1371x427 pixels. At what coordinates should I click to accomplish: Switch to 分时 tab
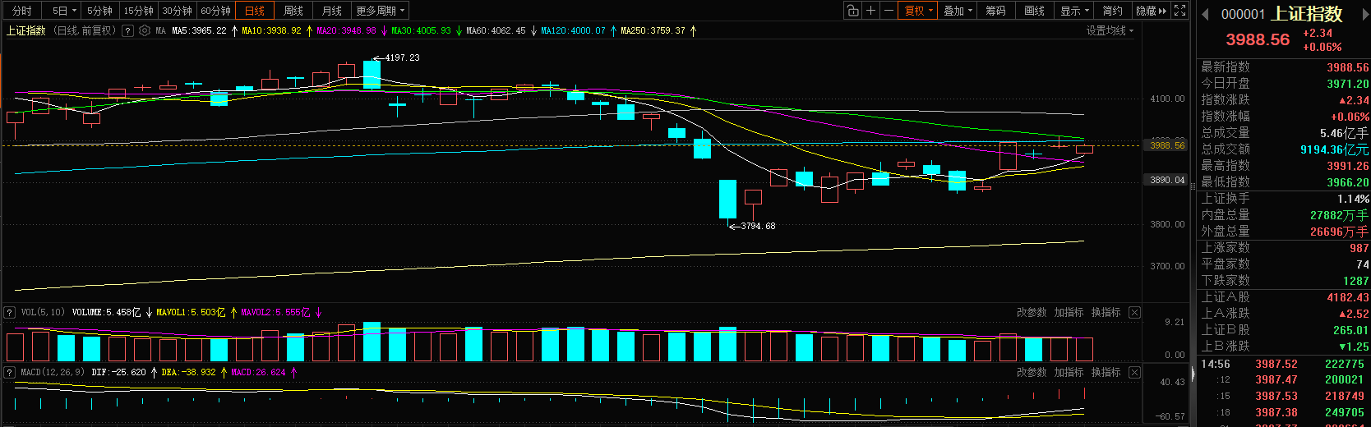[x=22, y=11]
